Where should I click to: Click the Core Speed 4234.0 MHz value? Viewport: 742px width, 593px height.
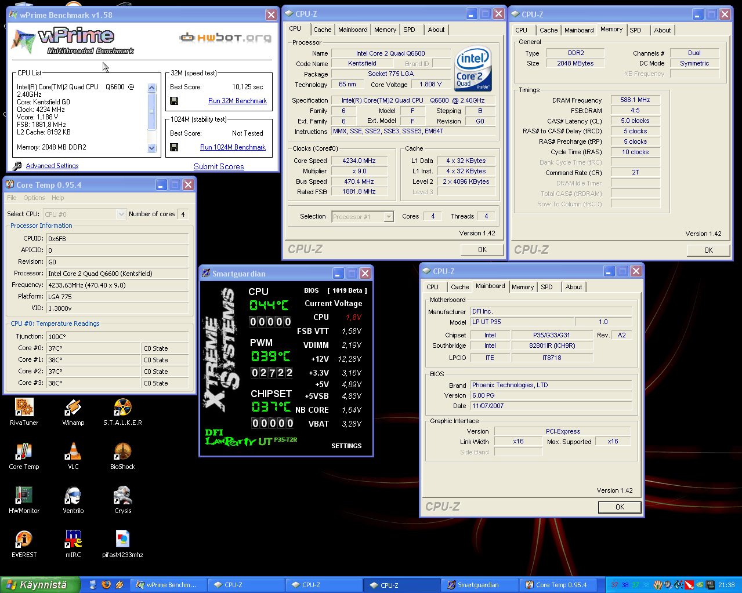359,161
